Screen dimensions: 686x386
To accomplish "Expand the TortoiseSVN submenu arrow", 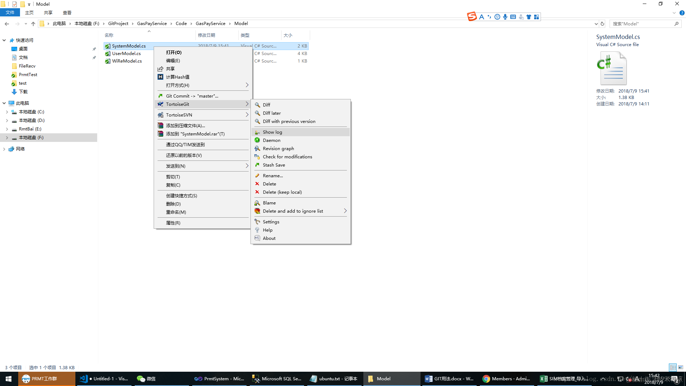I will pos(247,115).
